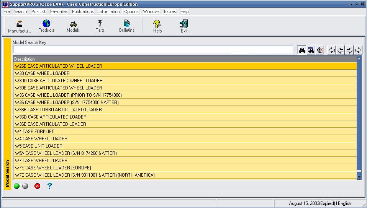Open the File menu
Viewport: 367px width, 208px height.
click(7, 11)
